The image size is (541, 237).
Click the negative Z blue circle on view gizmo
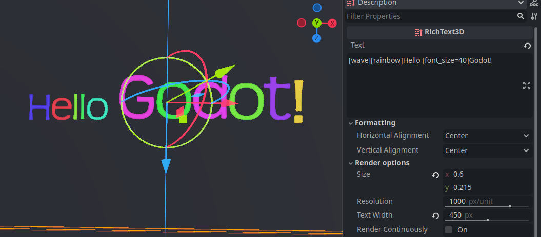(317, 8)
